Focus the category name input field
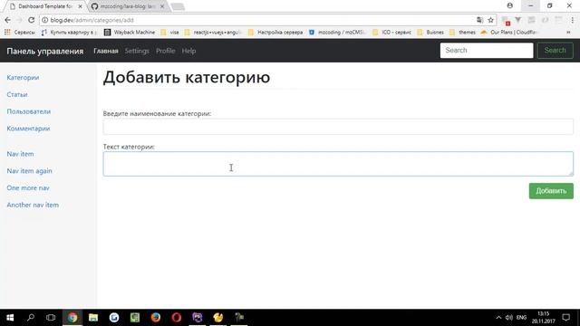This screenshot has width=580, height=326. 338,127
